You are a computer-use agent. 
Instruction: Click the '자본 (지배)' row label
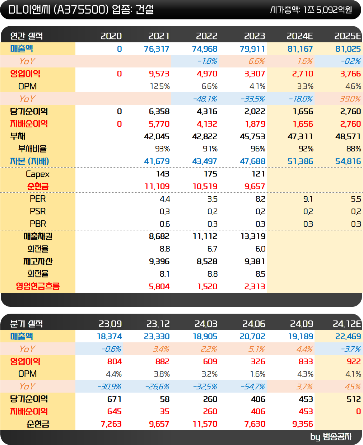coord(29,161)
